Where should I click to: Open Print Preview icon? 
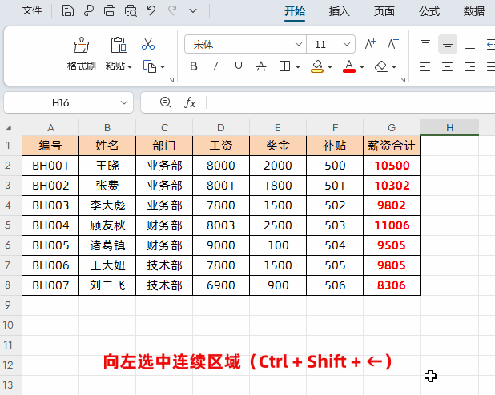pyautogui.click(x=131, y=11)
